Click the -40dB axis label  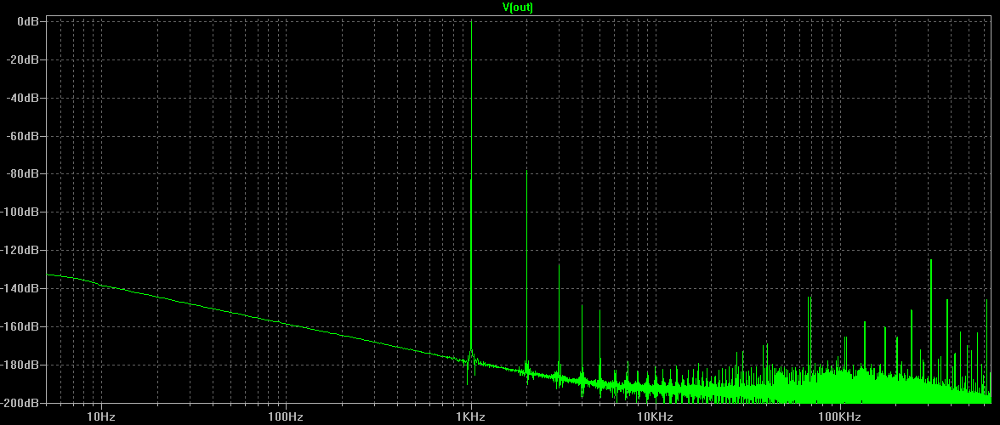tap(23, 98)
